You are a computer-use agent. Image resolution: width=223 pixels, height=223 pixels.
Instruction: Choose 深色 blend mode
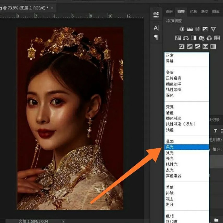(x=187, y=96)
